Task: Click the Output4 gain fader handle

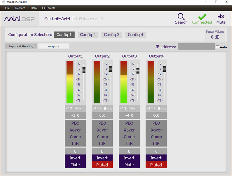Action: pyautogui.click(x=165, y=69)
